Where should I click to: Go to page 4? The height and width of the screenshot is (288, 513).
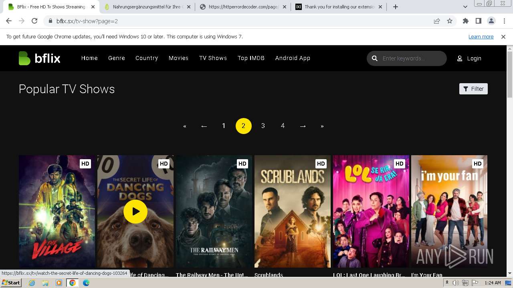(x=283, y=126)
